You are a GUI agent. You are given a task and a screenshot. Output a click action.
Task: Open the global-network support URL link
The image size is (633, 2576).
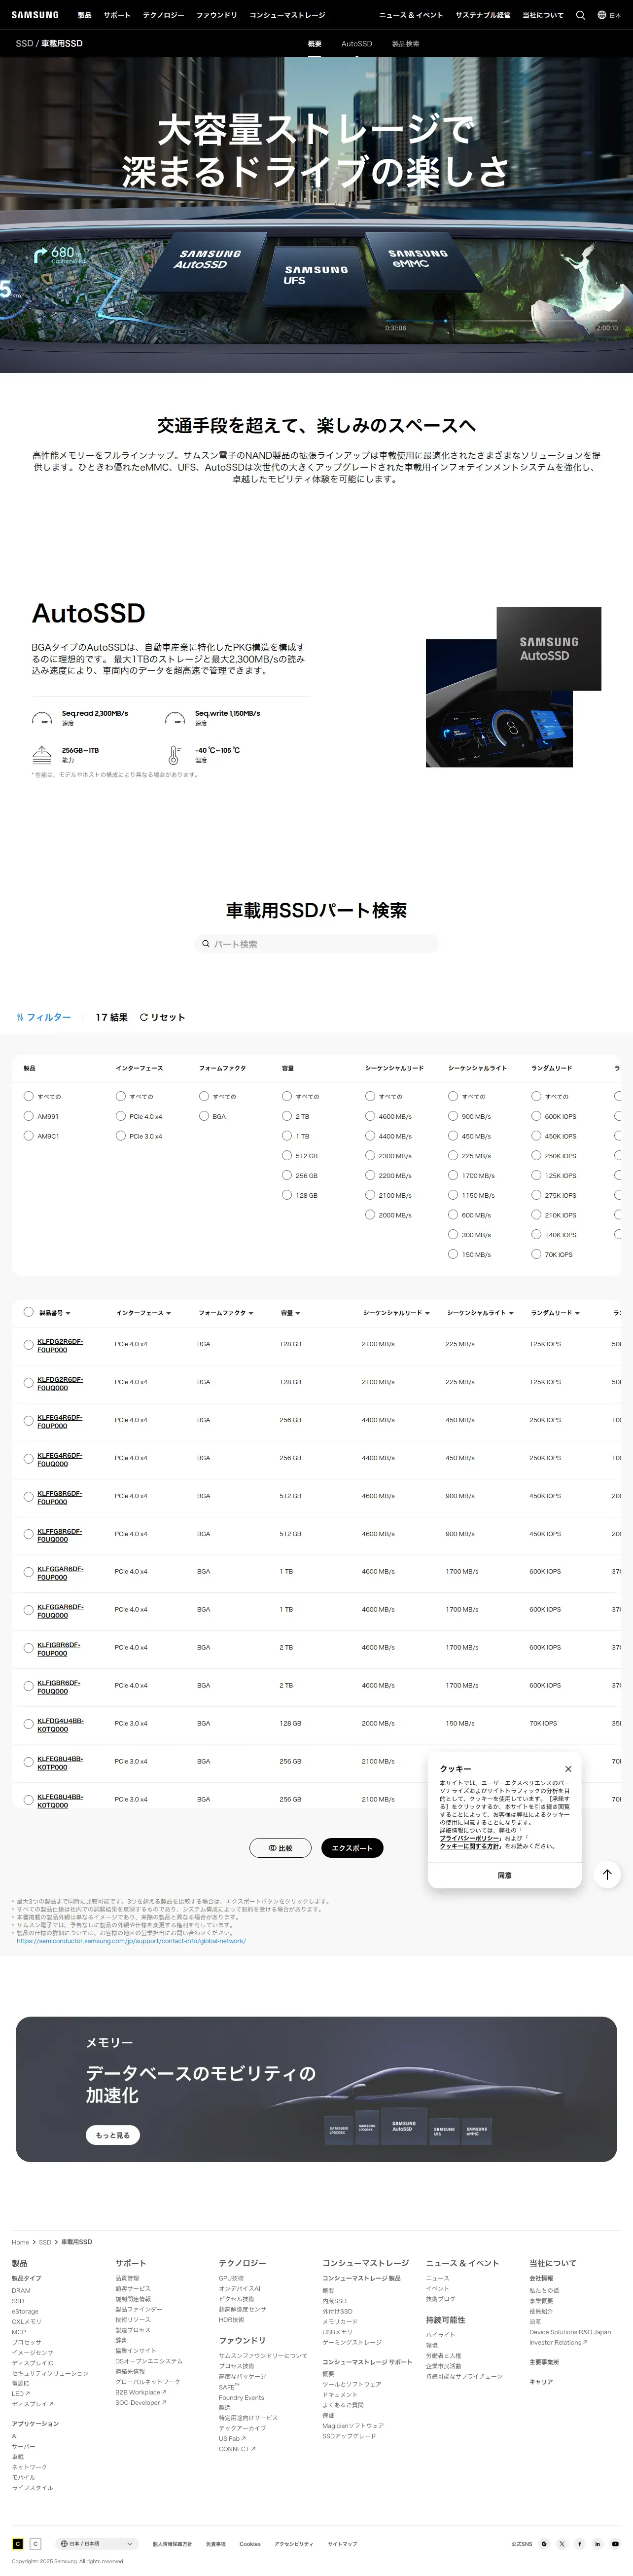(x=131, y=1941)
